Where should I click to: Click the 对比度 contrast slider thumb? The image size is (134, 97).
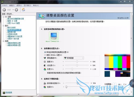(77, 65)
